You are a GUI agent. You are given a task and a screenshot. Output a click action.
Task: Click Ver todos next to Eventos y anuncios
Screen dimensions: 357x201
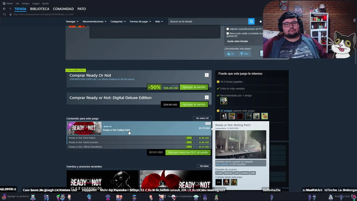pos(204,166)
